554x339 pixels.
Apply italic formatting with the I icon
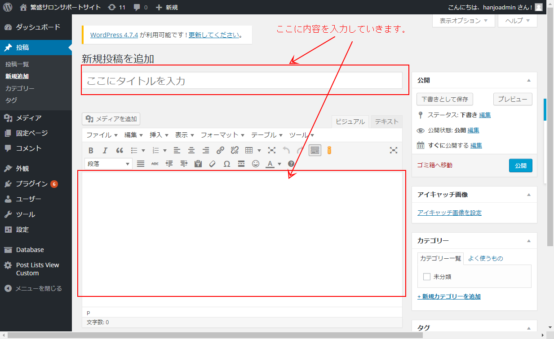pos(105,151)
